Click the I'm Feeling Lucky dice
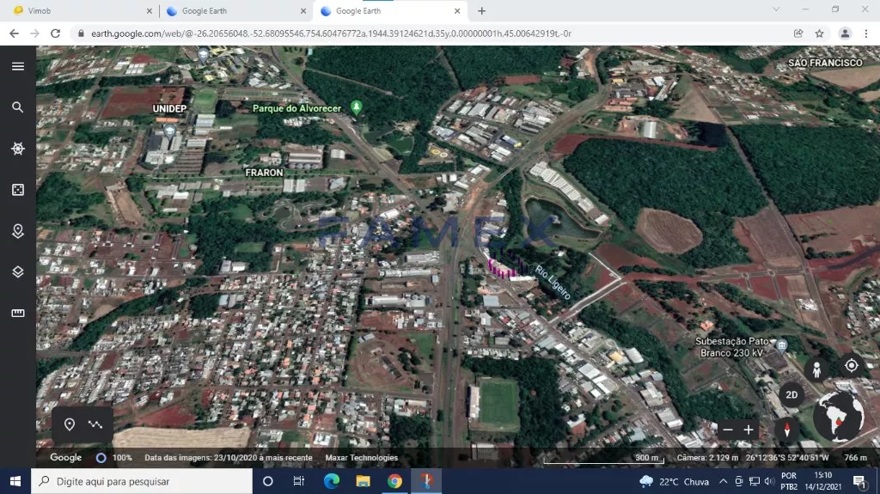 pyautogui.click(x=18, y=190)
